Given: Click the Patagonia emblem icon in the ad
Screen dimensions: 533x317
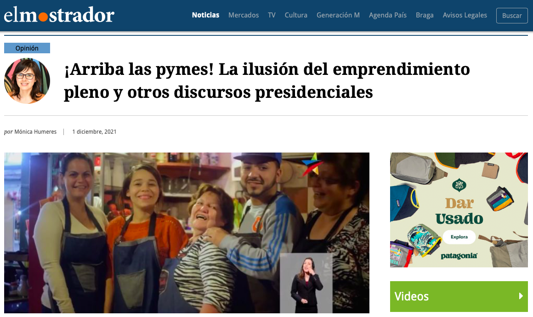Looking at the screenshot, I should (x=459, y=185).
